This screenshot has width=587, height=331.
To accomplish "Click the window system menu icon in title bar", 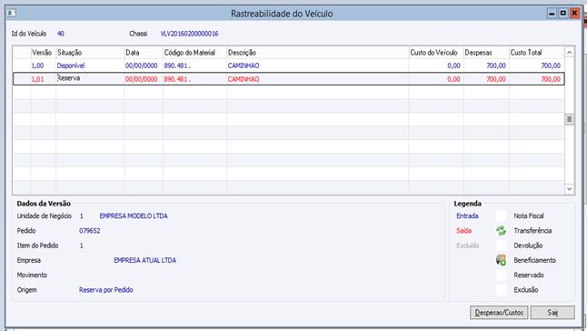I will pyautogui.click(x=12, y=14).
